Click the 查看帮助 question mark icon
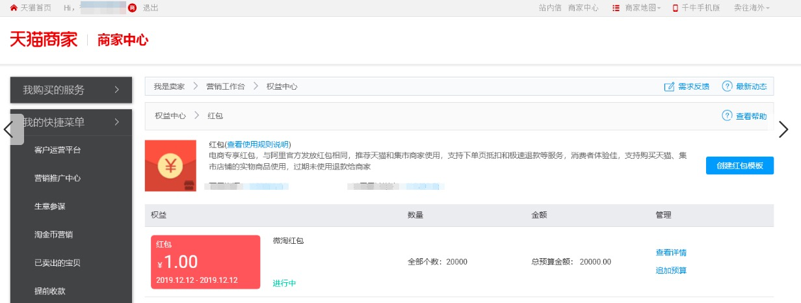801x303 pixels. coord(728,116)
